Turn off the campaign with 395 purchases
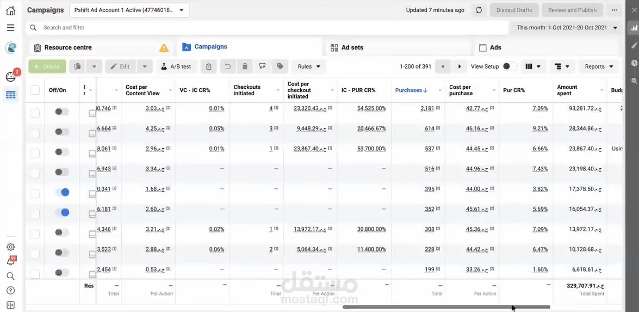The width and height of the screenshot is (639, 312). click(62, 192)
